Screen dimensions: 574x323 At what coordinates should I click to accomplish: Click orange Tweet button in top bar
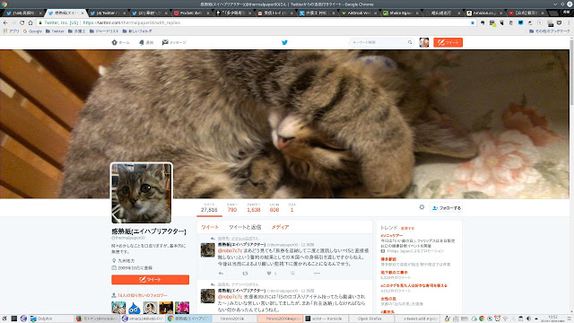[448, 42]
